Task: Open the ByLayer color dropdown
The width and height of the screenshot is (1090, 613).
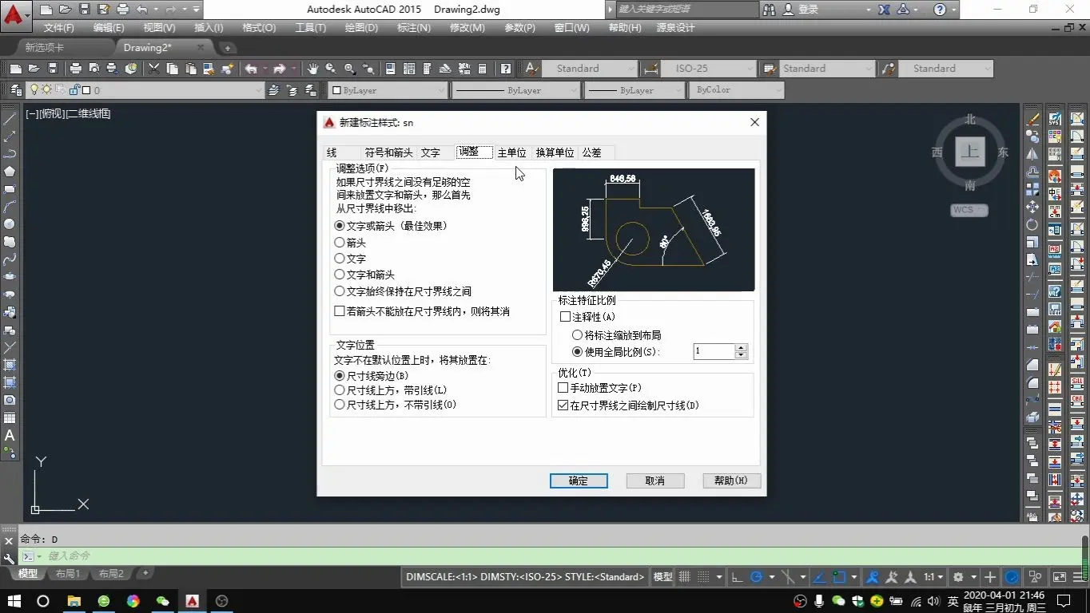Action: tap(440, 90)
